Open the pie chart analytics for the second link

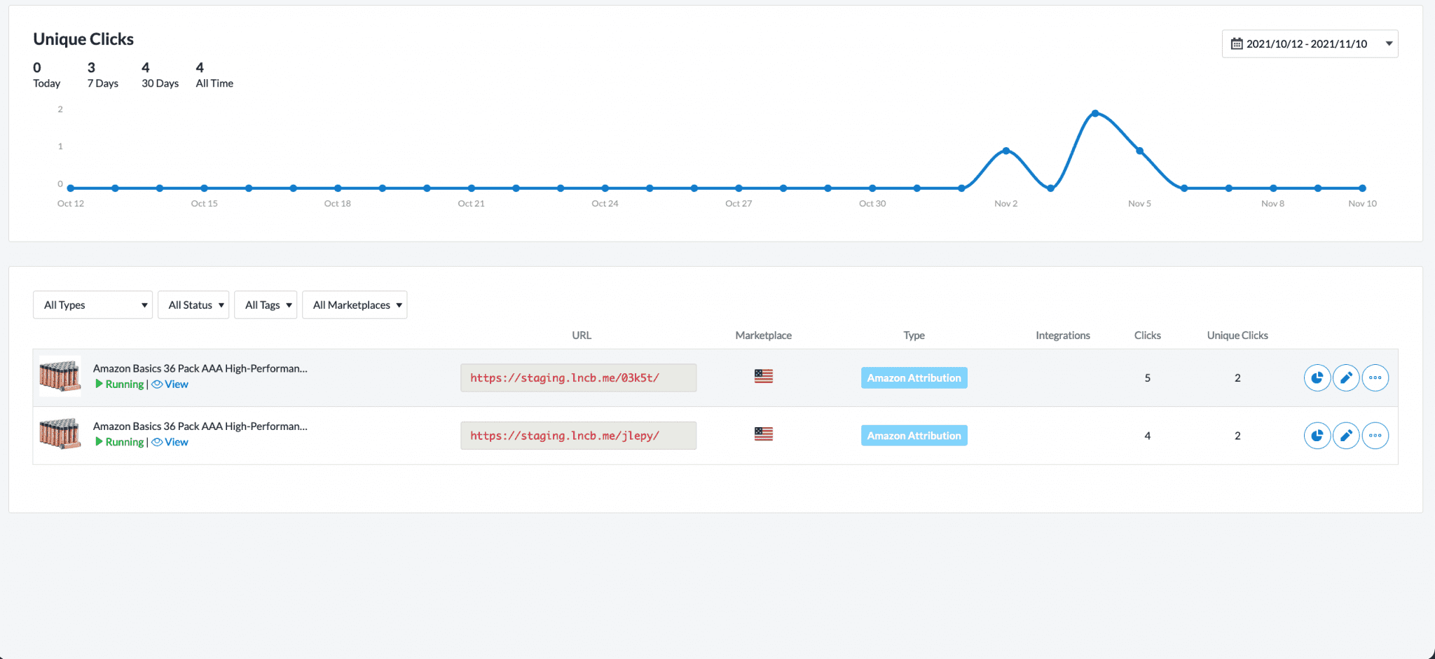(x=1317, y=435)
